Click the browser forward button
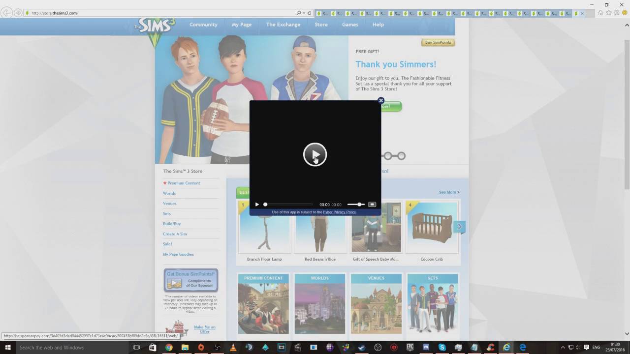 click(18, 13)
